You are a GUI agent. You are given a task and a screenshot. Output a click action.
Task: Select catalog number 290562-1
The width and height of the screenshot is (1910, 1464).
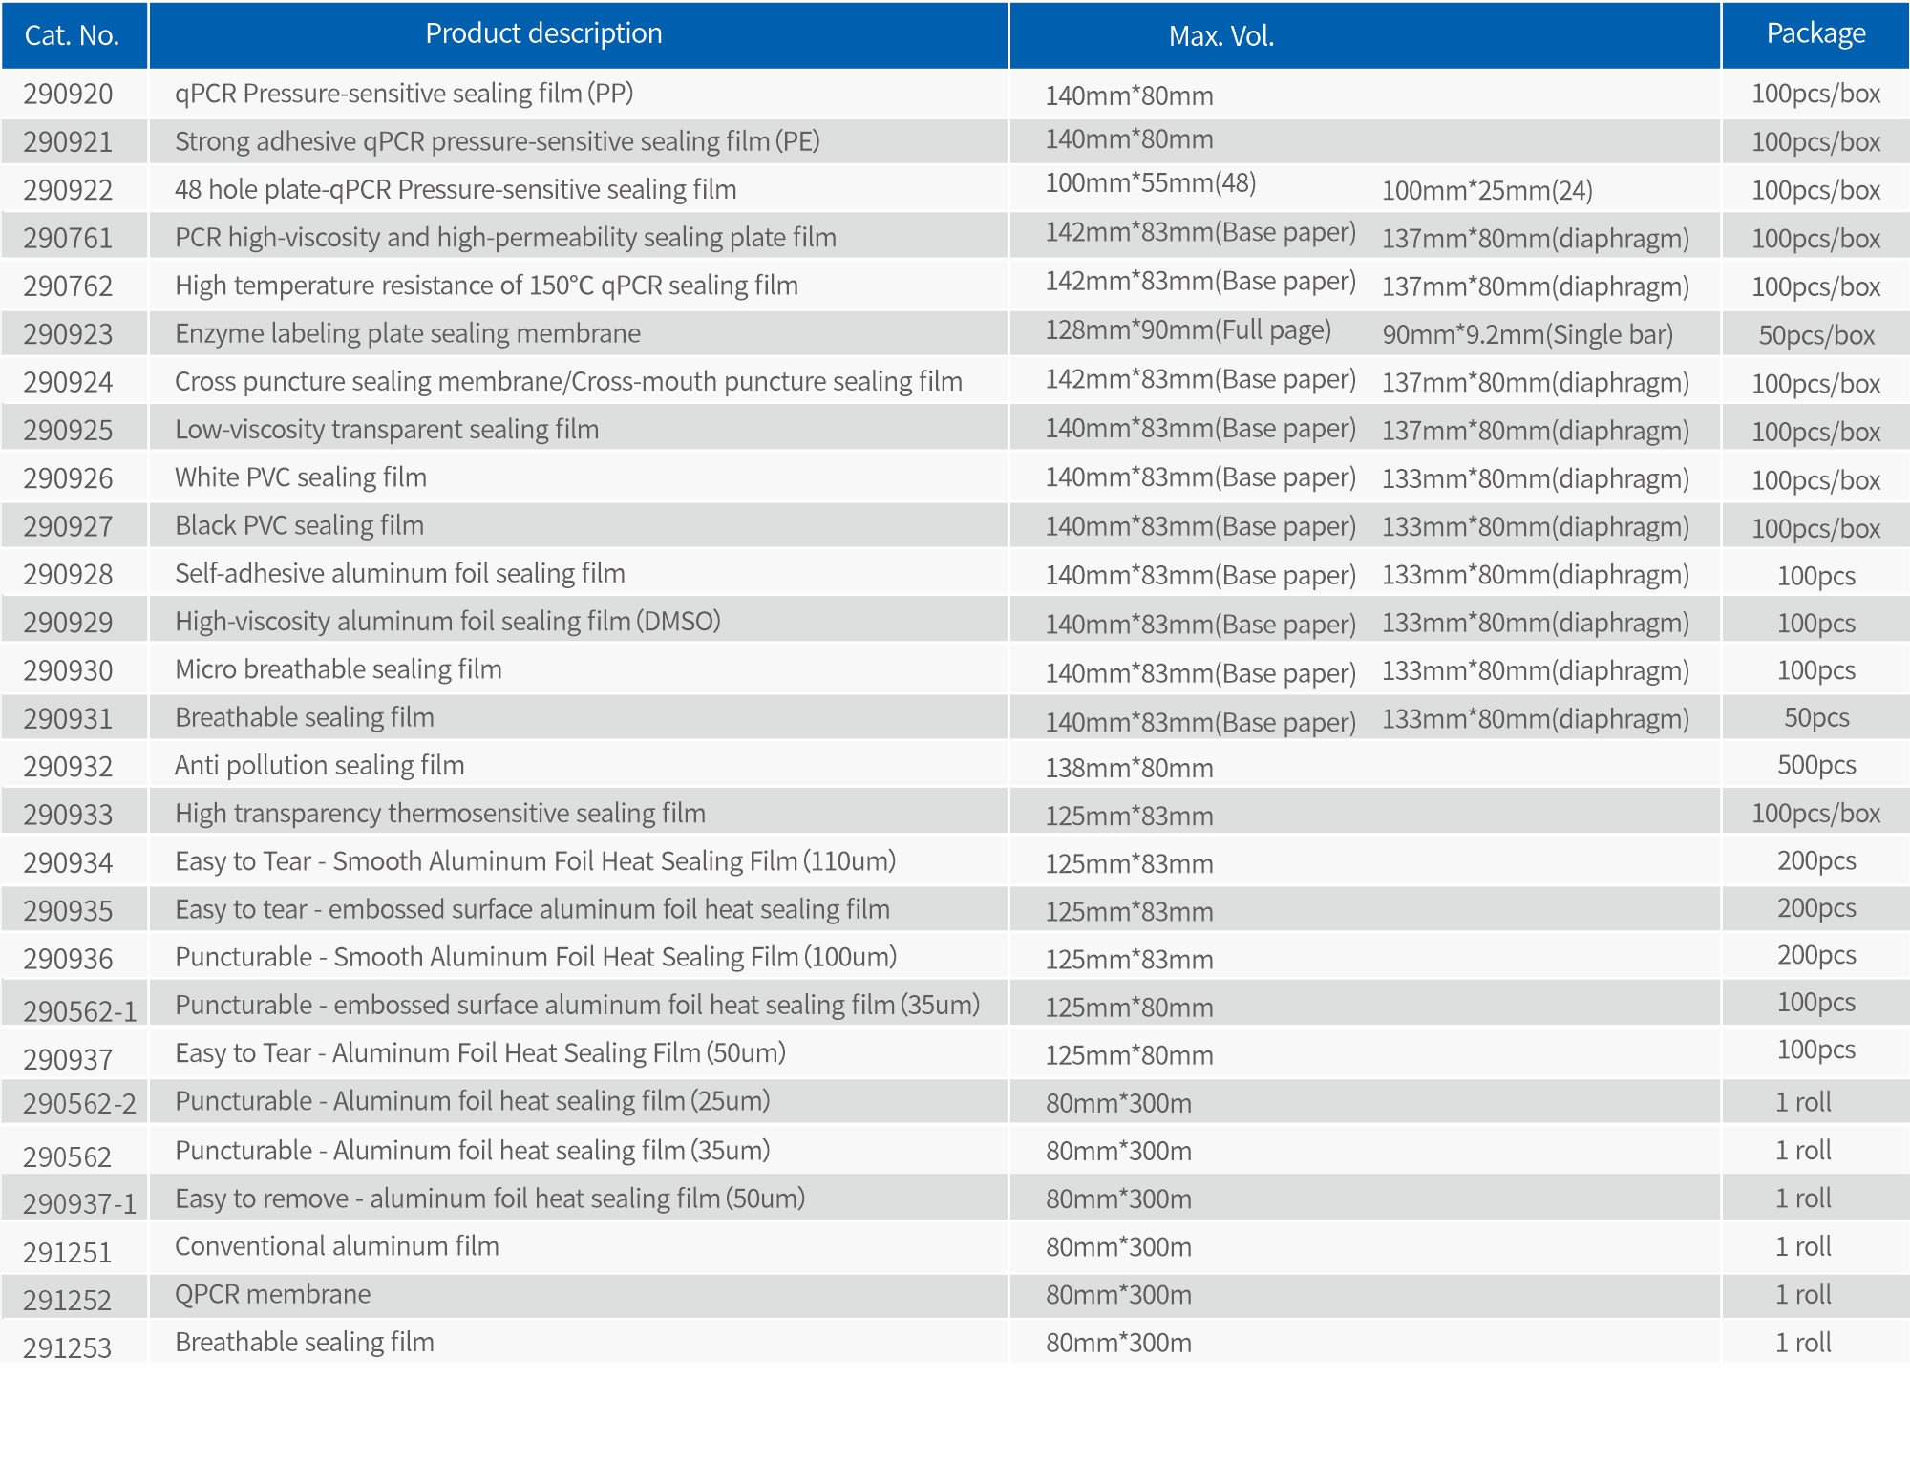coord(80,1011)
